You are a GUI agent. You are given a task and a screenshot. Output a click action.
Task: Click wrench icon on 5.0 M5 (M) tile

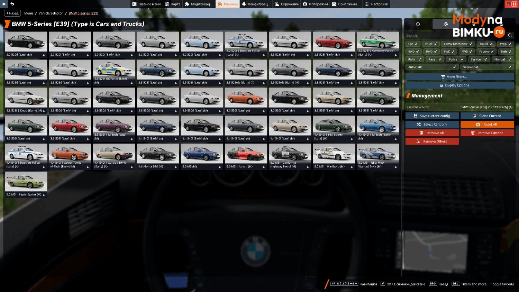pyautogui.click(x=220, y=167)
